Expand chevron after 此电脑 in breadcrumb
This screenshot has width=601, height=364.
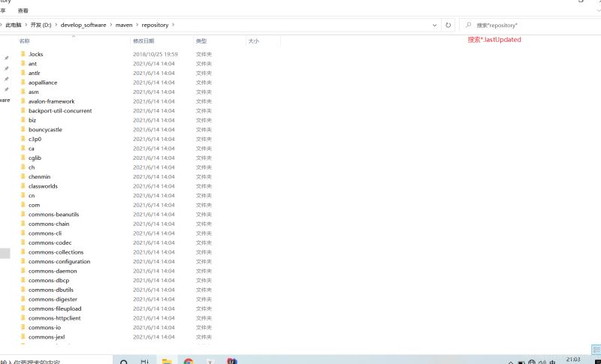26,25
